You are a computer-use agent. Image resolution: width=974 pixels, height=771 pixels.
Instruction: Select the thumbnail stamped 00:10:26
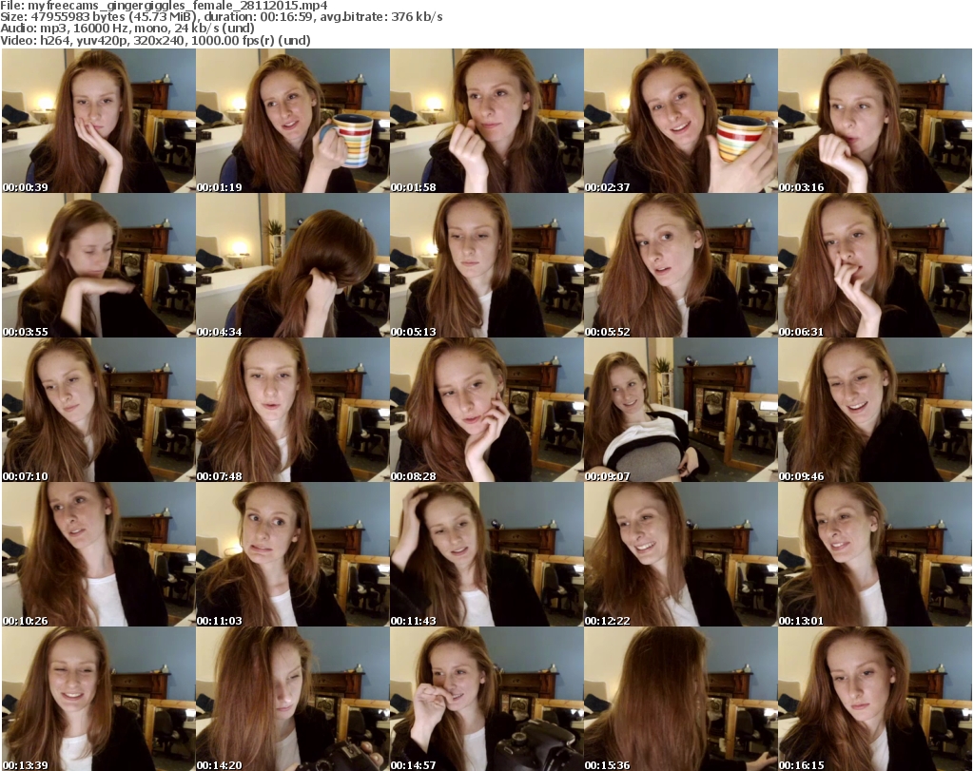pyautogui.click(x=99, y=554)
